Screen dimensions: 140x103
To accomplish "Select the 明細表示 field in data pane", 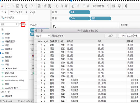I will (x=9, y=49).
